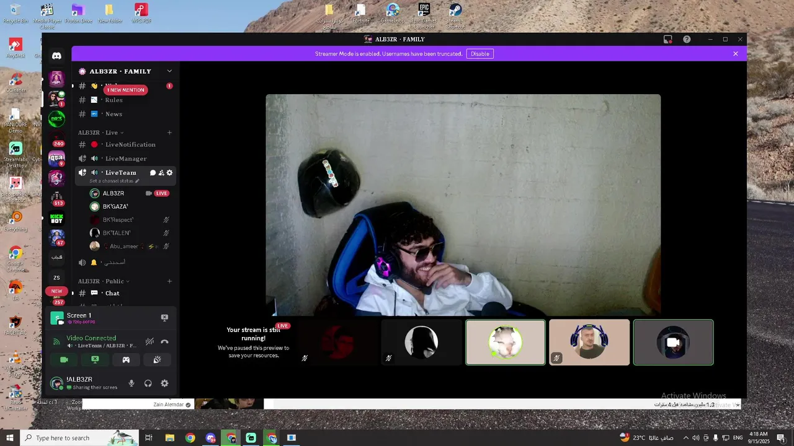Open Epic Games Launcher desktop icon
The height and width of the screenshot is (446, 794).
pos(424,16)
